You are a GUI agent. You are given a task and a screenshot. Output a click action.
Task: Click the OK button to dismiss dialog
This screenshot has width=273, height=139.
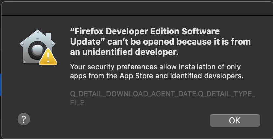[x=235, y=121]
